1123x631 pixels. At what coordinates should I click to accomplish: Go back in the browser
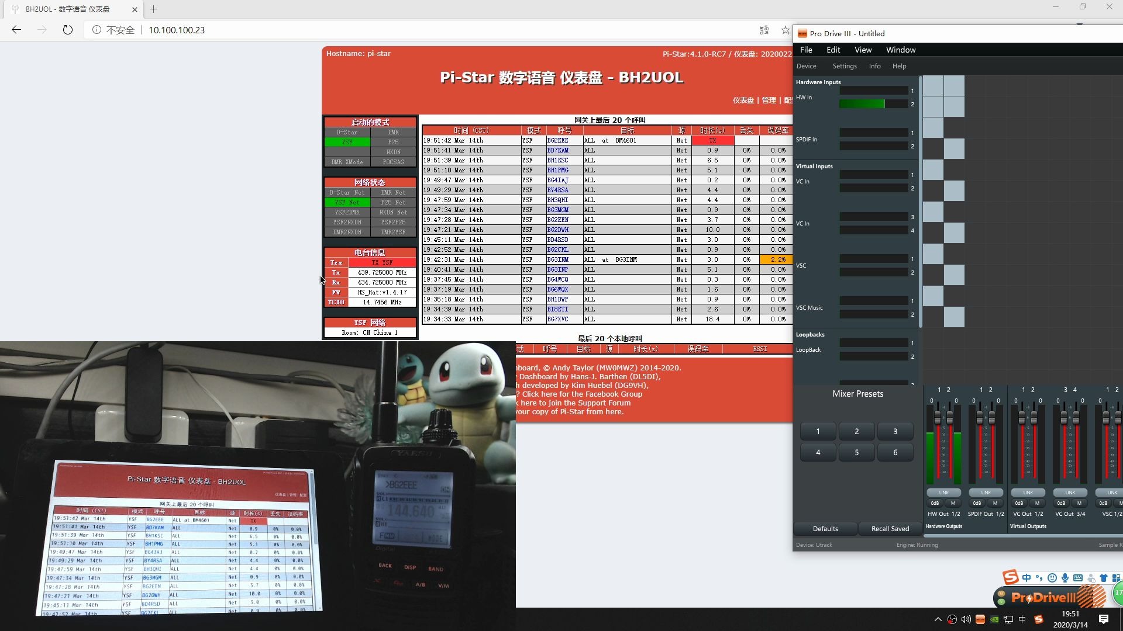coord(16,30)
